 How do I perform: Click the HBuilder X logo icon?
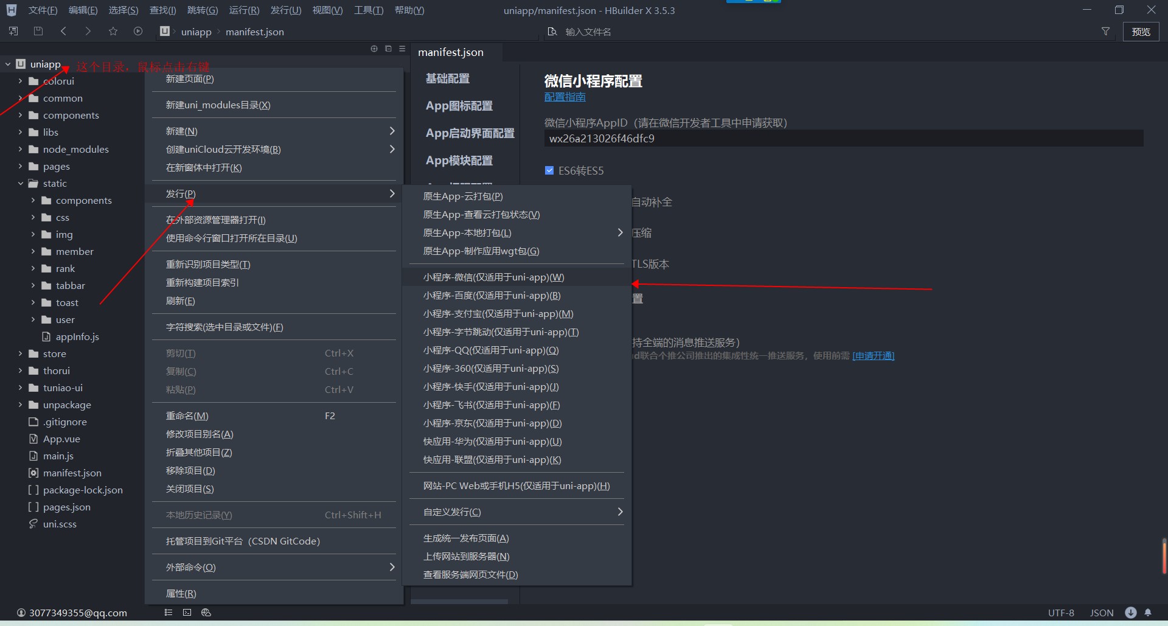click(x=11, y=10)
